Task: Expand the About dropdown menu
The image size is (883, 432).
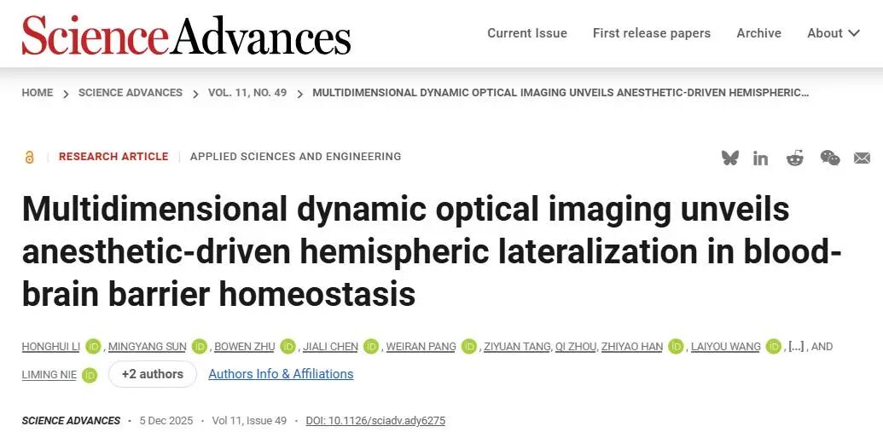Action: click(x=833, y=33)
